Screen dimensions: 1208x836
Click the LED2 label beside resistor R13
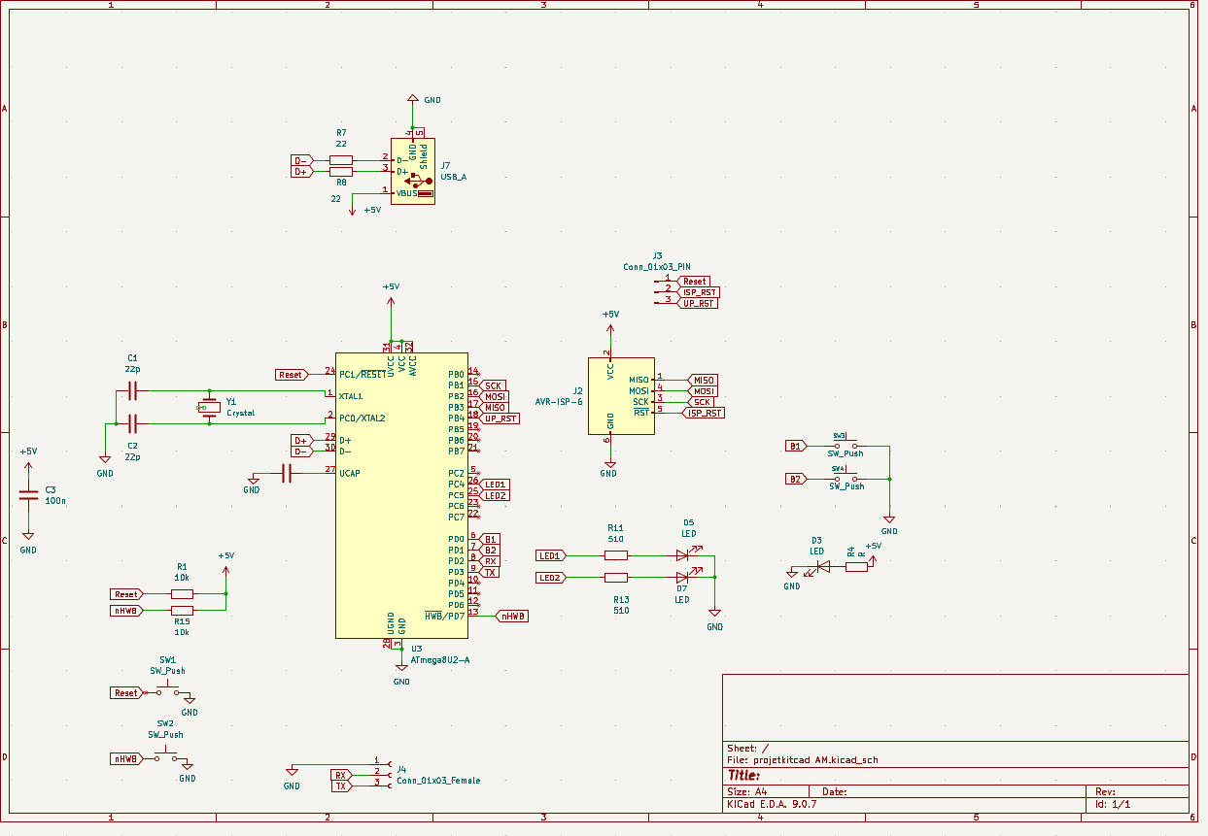[x=550, y=578]
